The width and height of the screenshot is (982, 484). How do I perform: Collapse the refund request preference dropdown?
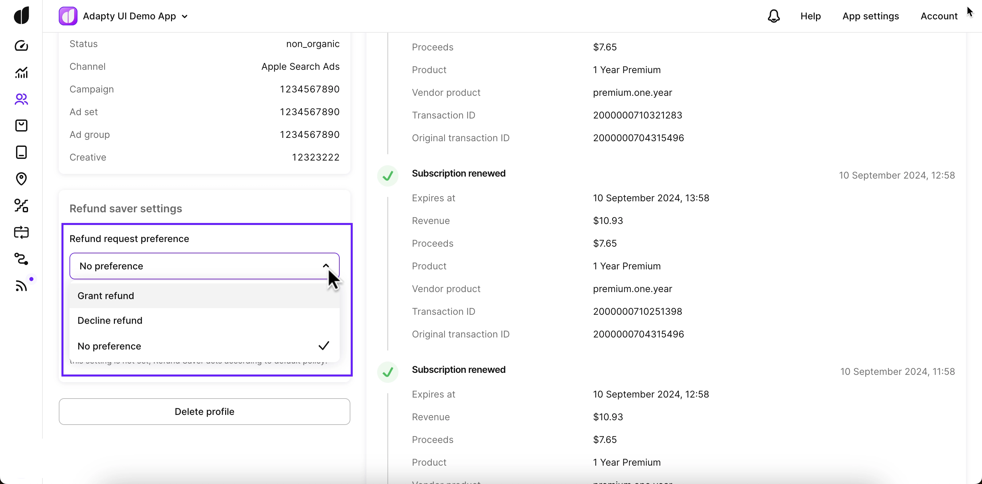click(x=326, y=266)
